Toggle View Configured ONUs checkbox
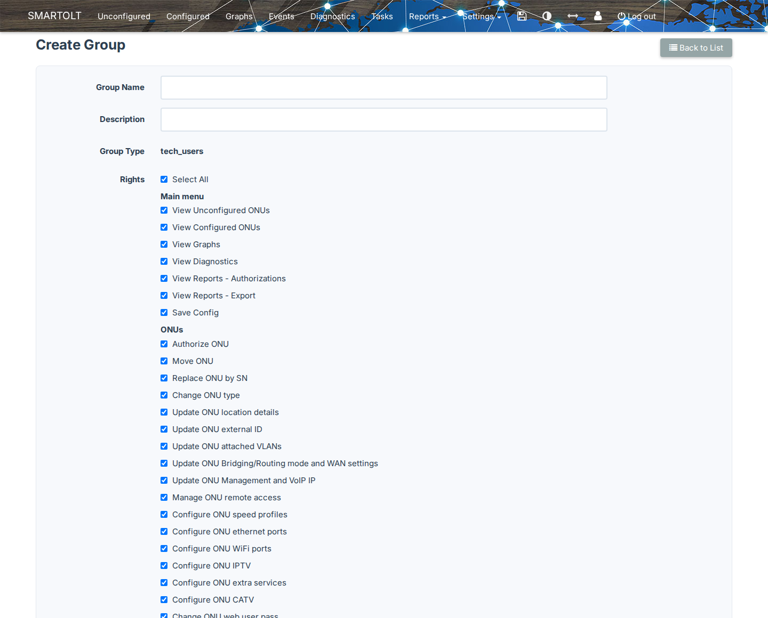The image size is (768, 618). 164,227
